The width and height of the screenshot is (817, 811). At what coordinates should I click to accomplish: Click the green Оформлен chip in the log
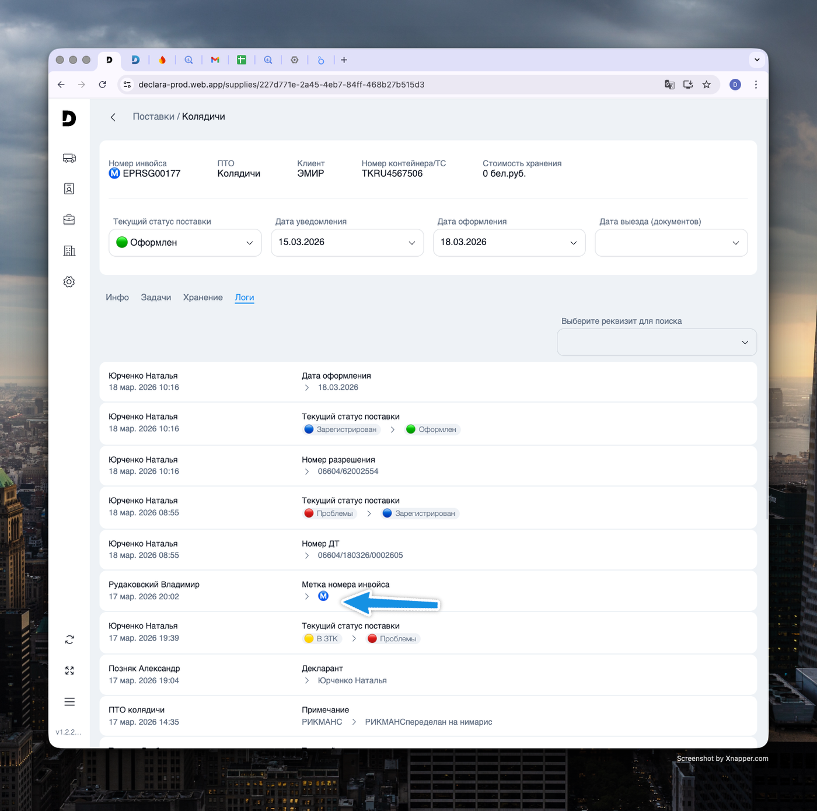tap(432, 429)
